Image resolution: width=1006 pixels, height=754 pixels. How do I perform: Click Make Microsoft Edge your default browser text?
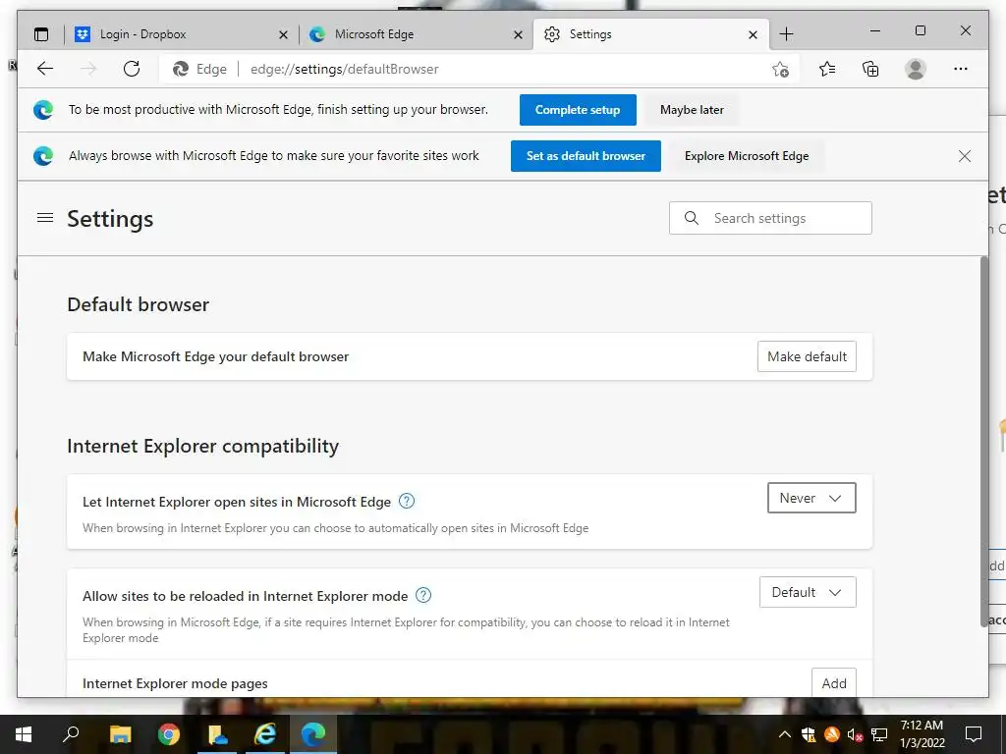(x=215, y=356)
